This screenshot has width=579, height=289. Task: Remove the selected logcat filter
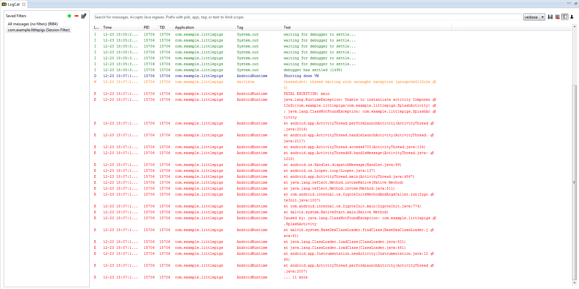coord(77,16)
